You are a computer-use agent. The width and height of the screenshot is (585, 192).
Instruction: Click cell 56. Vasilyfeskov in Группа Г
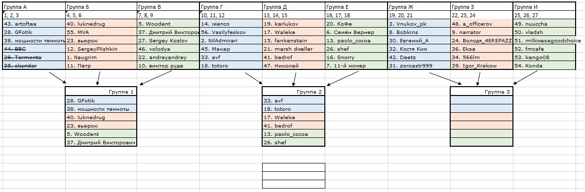point(231,32)
